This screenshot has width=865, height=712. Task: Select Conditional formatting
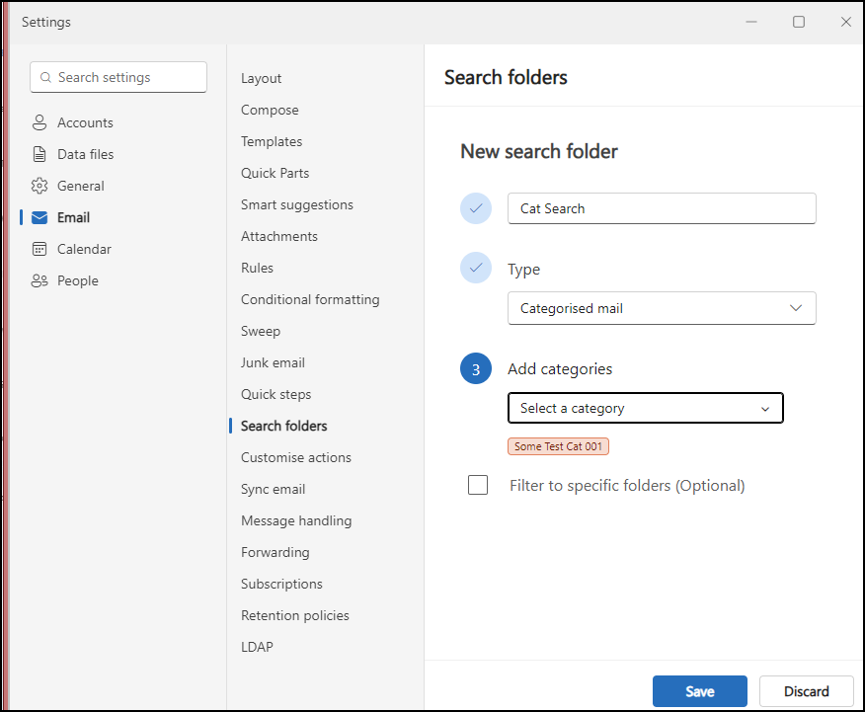tap(310, 299)
